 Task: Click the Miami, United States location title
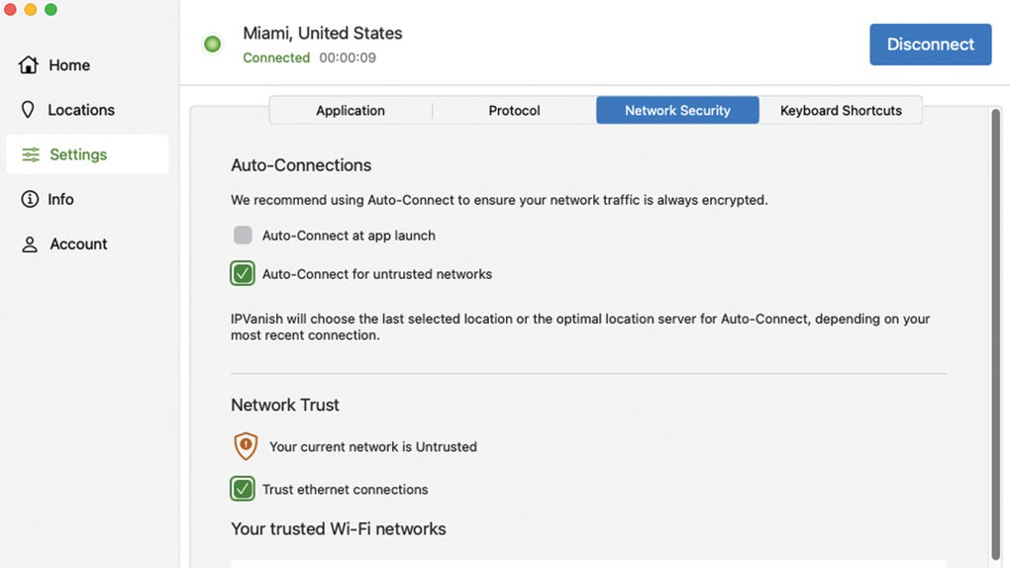(323, 34)
